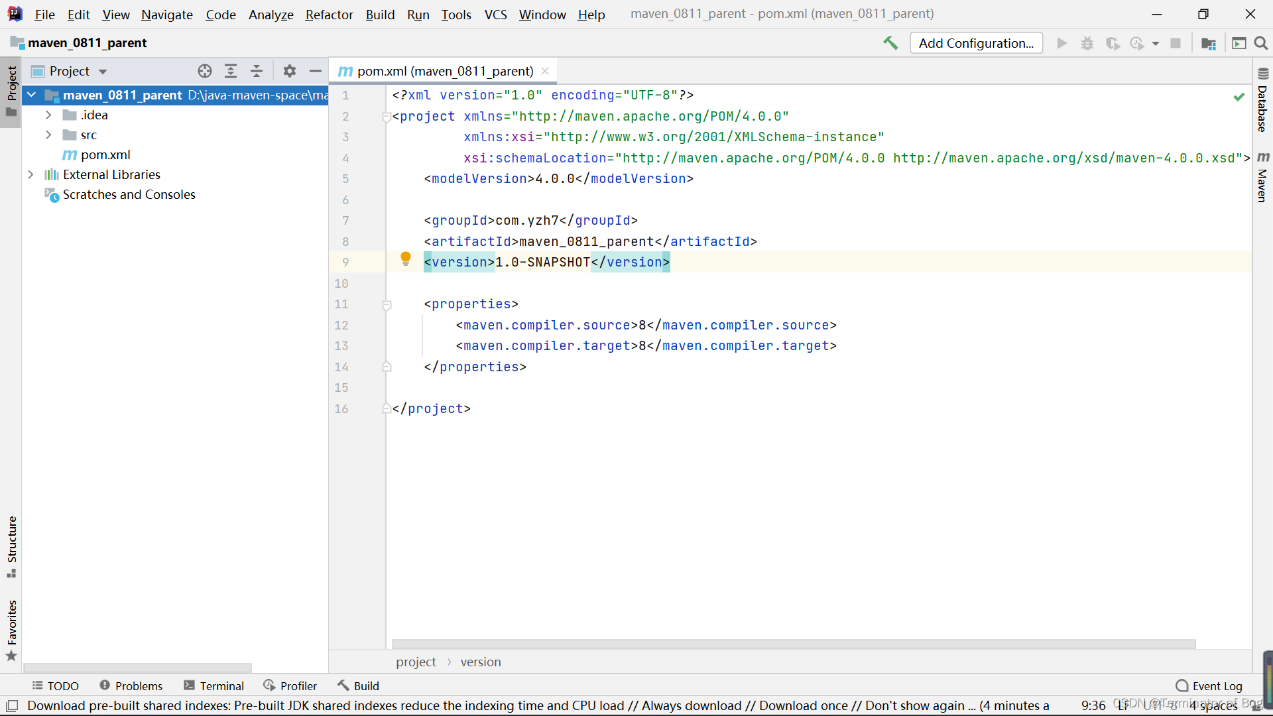Open the VCS menu
Screen dimensions: 1273x716
pos(495,14)
